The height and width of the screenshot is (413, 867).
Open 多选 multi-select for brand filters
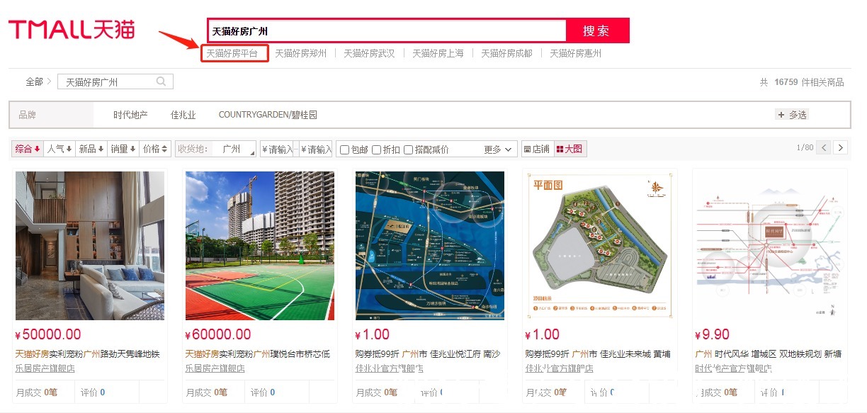pyautogui.click(x=793, y=114)
